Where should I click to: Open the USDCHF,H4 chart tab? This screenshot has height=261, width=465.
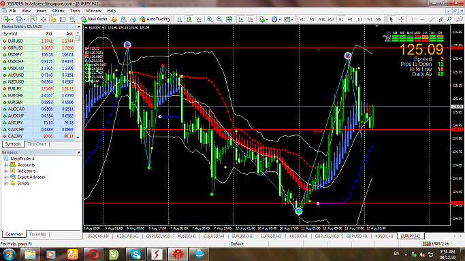coord(98,236)
